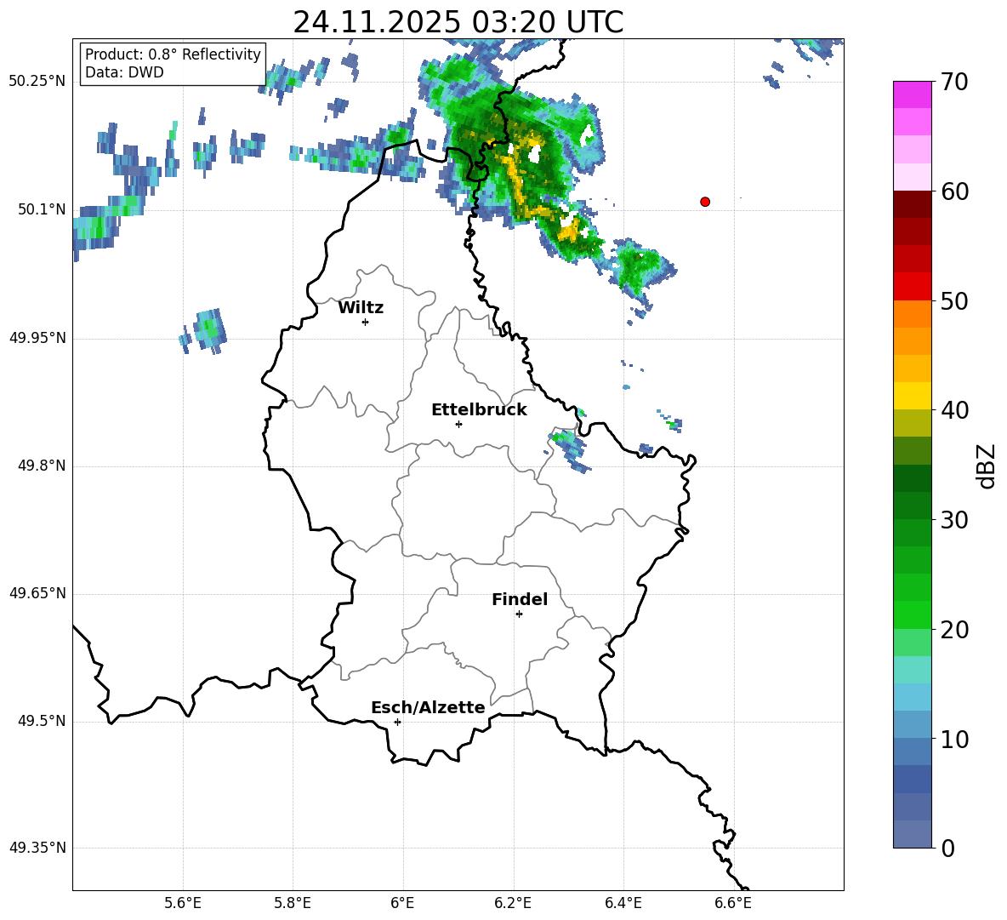The image size is (1007, 920).
Task: Click the 50.1°N latitude label
Action: coord(42,209)
